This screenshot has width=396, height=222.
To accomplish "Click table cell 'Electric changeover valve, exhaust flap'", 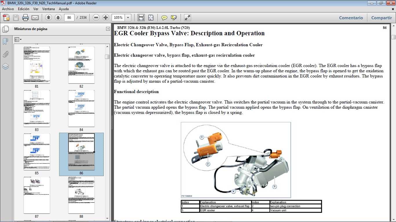I will [225, 206].
